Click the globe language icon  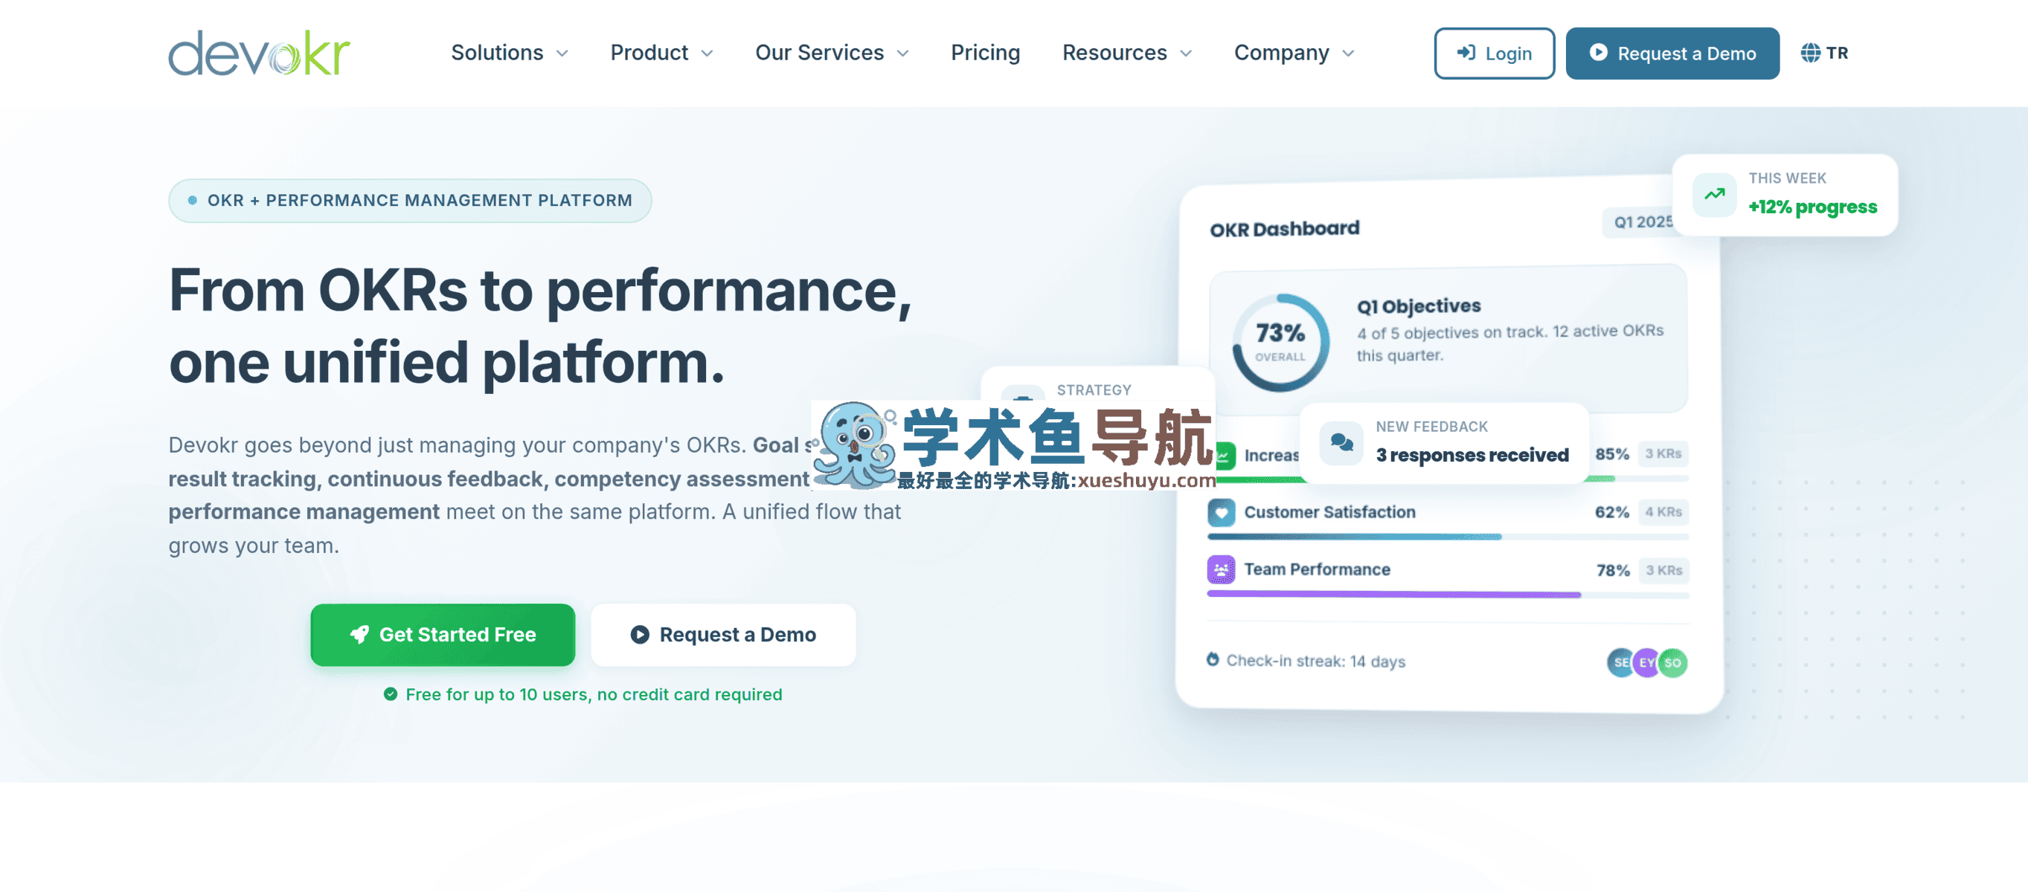[1810, 53]
